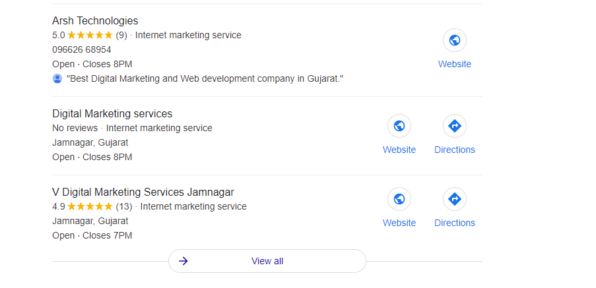Image resolution: width=596 pixels, height=288 pixels.
Task: Click the arrow icon in View all button
Action: point(183,261)
